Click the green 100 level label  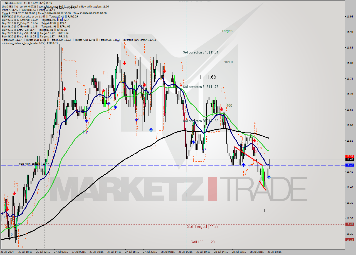click(229, 106)
